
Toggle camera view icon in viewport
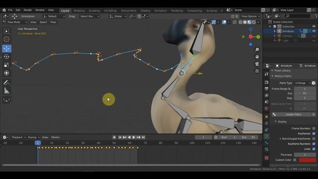(257, 64)
